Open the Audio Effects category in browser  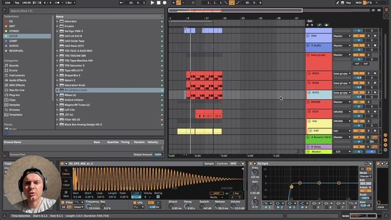point(18,80)
